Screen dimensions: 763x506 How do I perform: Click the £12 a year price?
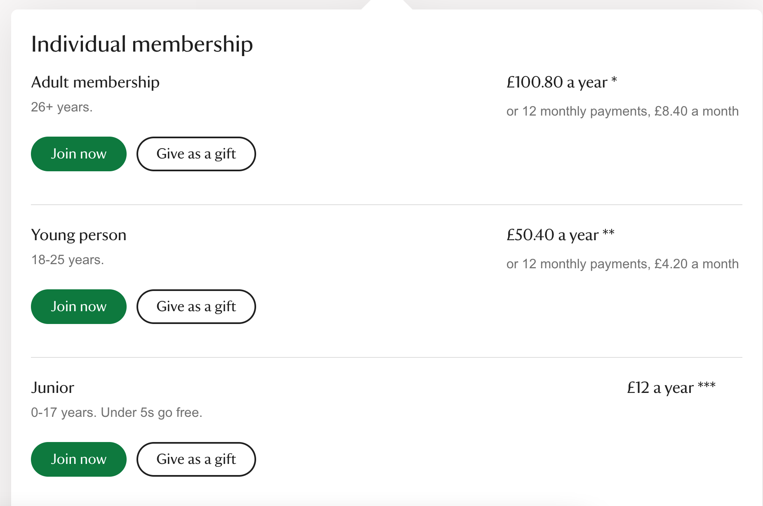pos(660,388)
